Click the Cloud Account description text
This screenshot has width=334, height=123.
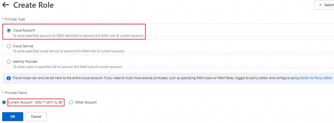78,36
